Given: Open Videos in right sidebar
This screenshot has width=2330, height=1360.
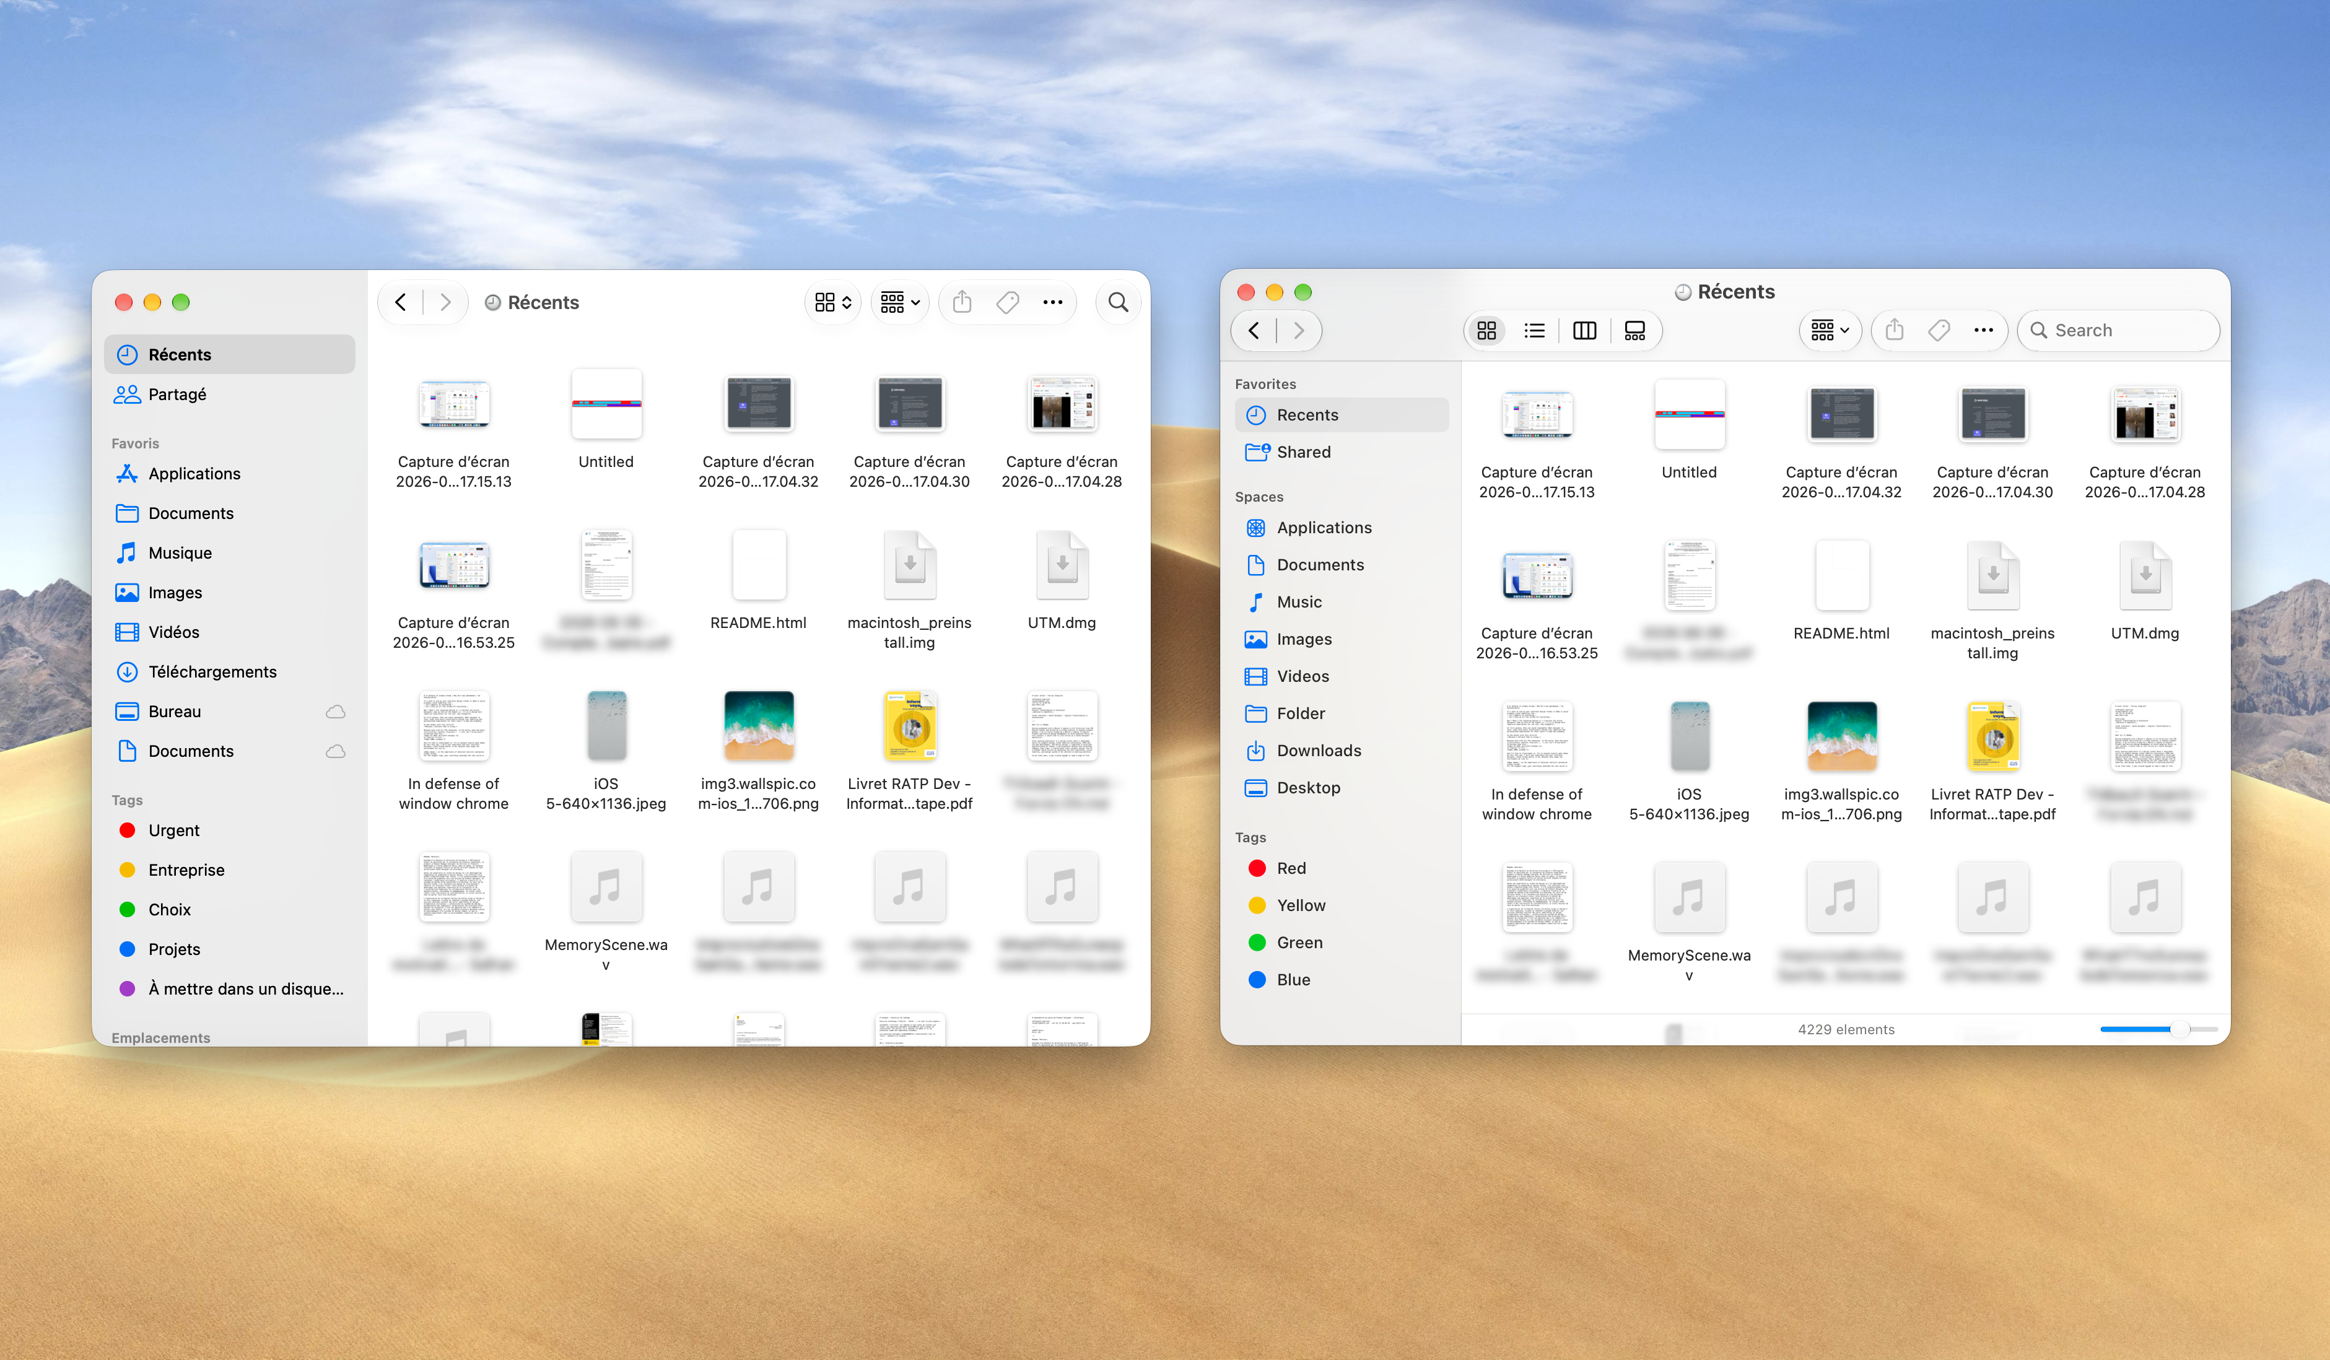Looking at the screenshot, I should (1342, 676).
